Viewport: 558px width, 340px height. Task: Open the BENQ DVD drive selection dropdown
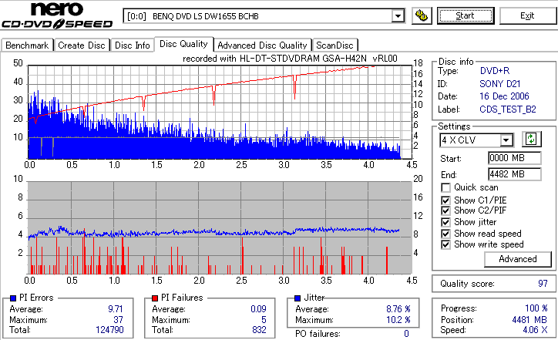click(x=264, y=16)
